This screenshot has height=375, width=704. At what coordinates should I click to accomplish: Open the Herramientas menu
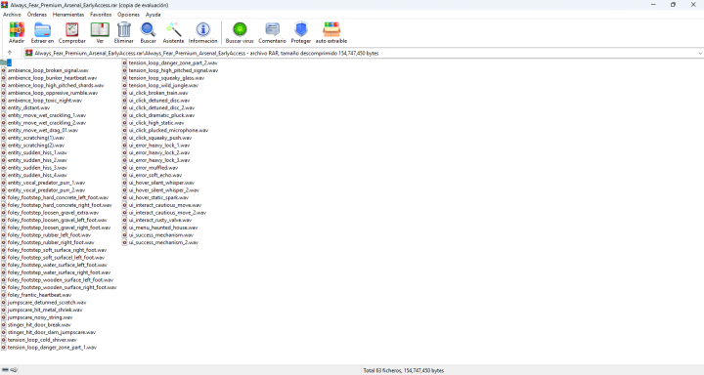point(68,15)
